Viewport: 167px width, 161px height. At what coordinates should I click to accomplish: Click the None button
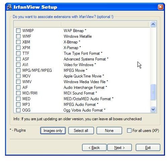coord(109,131)
